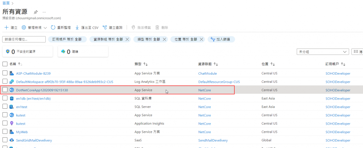Check the kutest Application Insights row checkbox
The image size is (363, 148).
click(5, 123)
